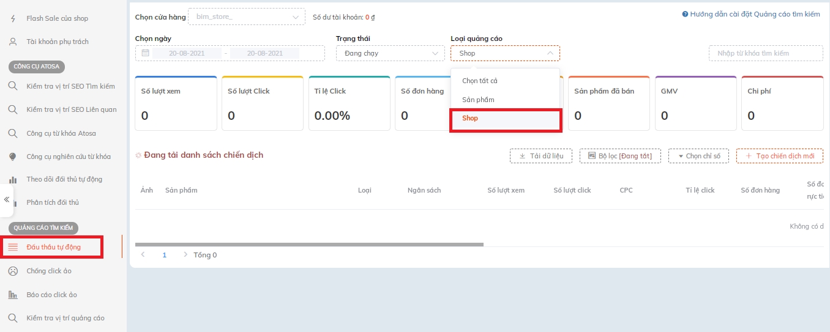
Task: Click the Flash Sale lightning bolt icon
Action: click(x=13, y=18)
